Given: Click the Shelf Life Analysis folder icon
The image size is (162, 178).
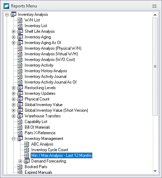Looking at the screenshot, I should click(20, 31).
